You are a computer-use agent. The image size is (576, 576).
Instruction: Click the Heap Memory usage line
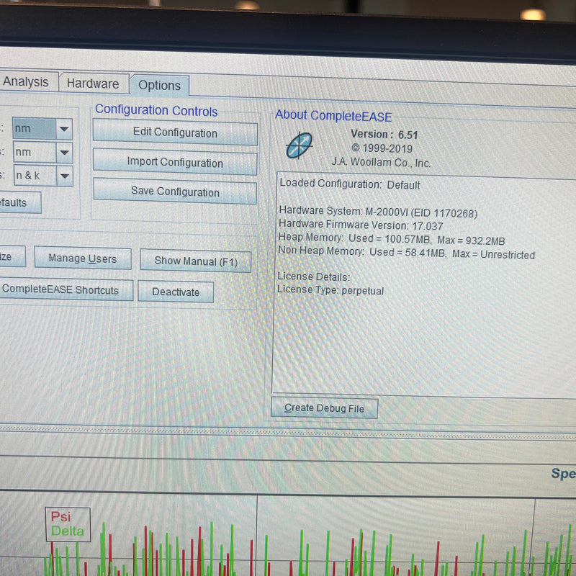392,239
